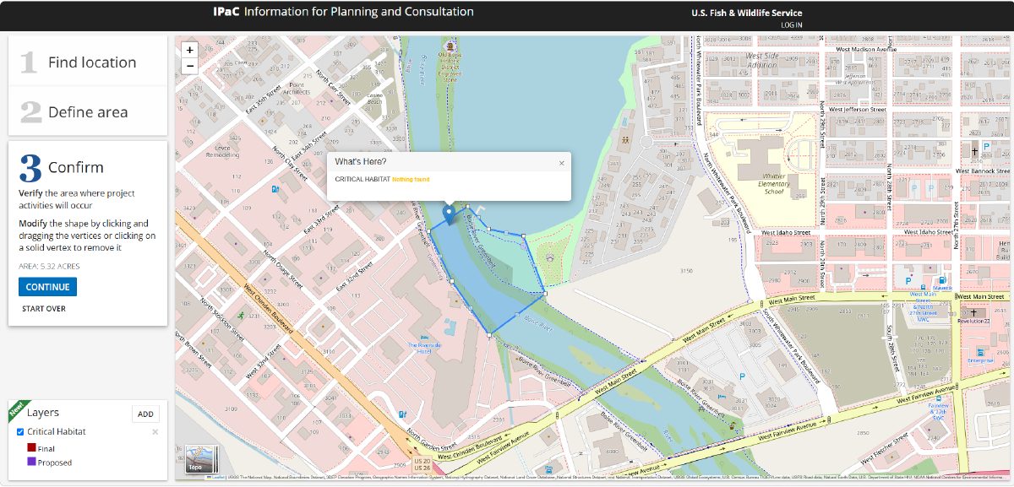Click the Proposed habitat purple swatch
This screenshot has height=487, width=1014.
(31, 462)
